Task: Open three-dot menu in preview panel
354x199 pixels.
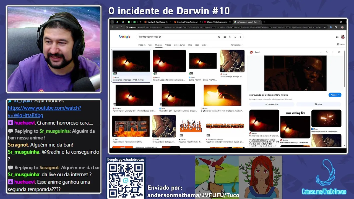Action: tap(333, 52)
